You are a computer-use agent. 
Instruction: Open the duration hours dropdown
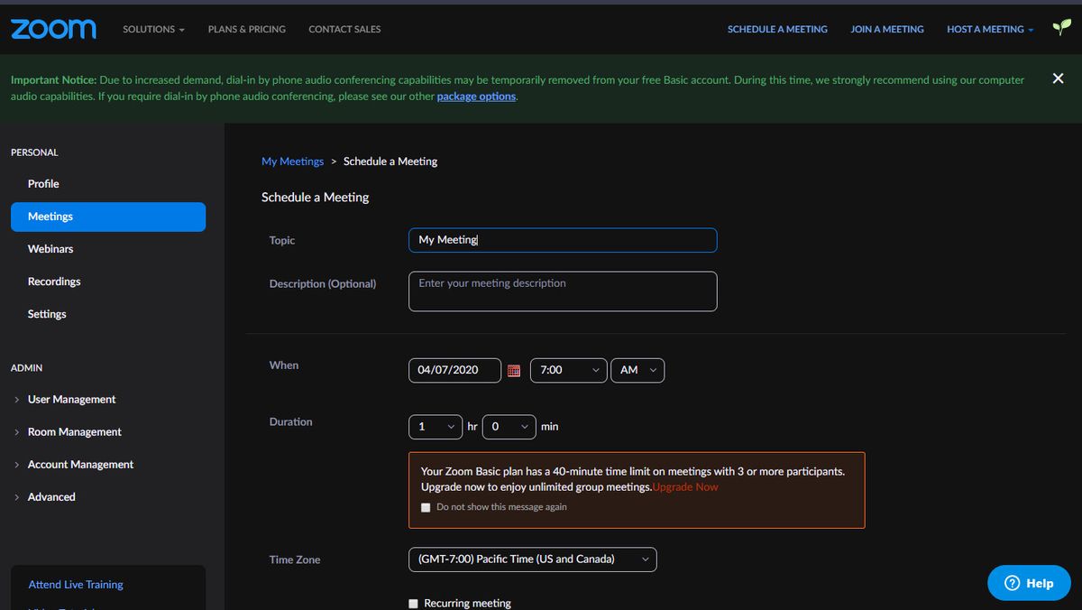tap(436, 426)
